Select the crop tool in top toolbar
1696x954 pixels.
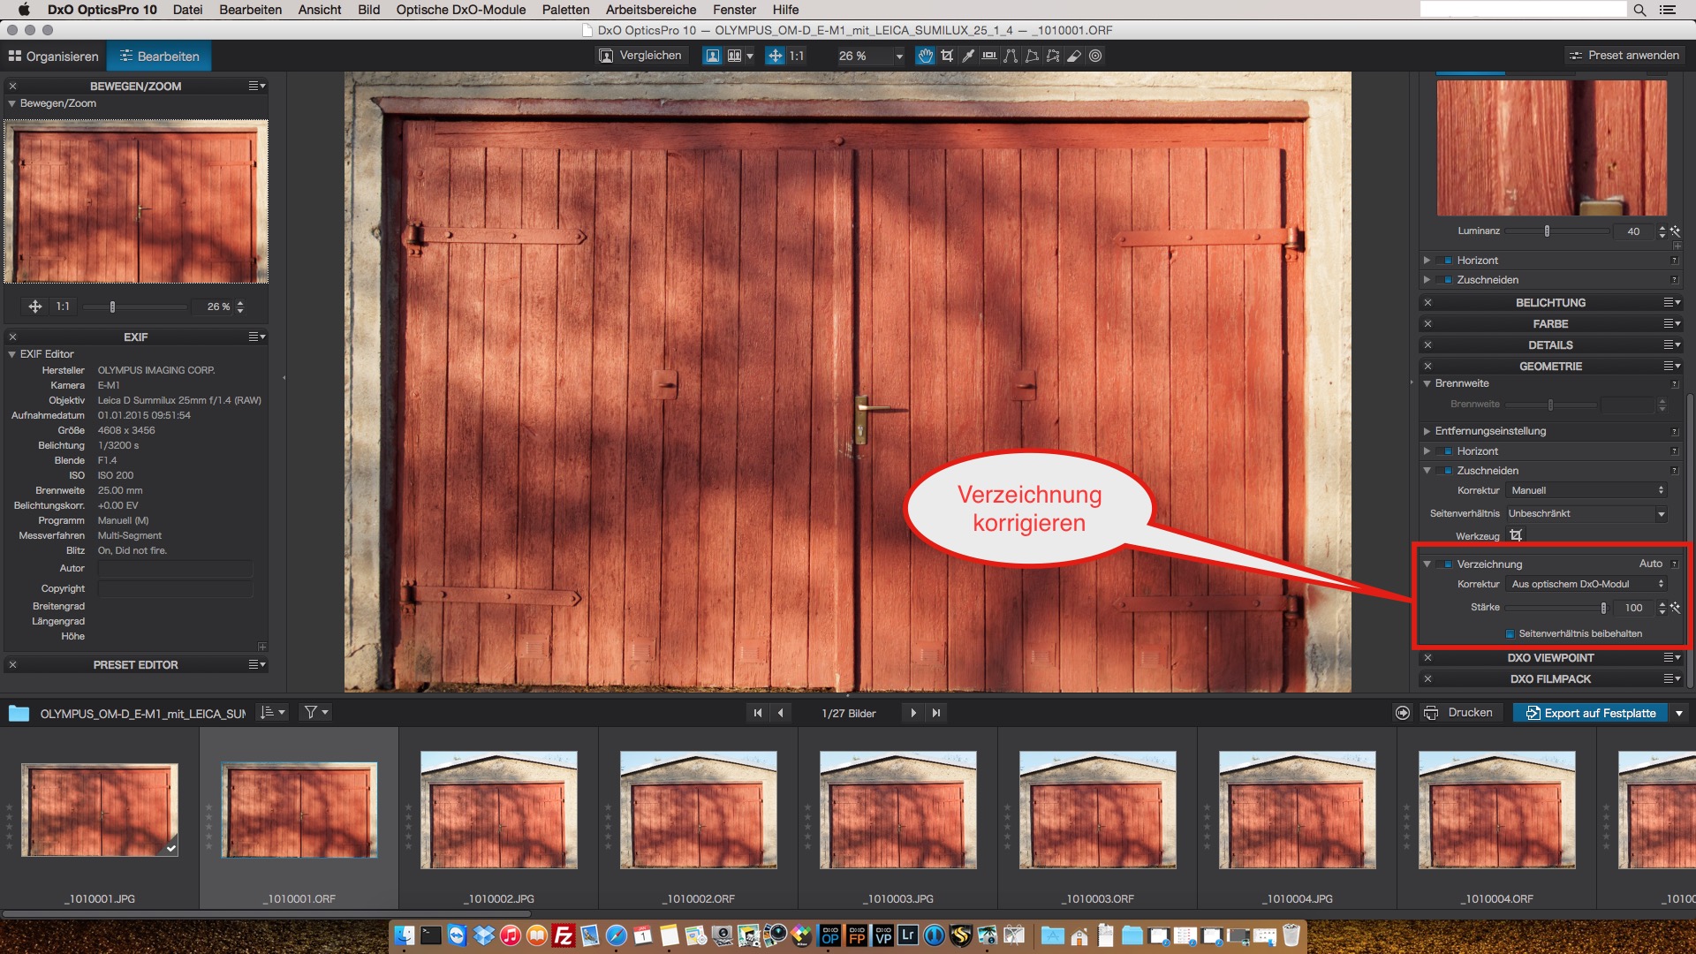947,56
